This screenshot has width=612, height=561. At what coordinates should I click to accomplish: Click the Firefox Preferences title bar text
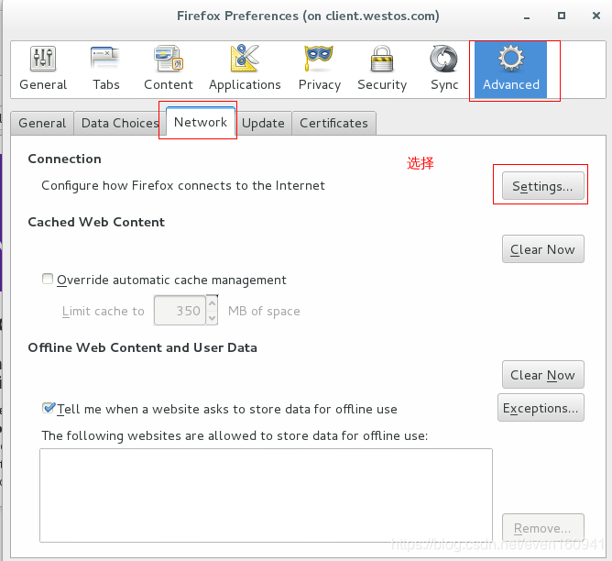[308, 16]
